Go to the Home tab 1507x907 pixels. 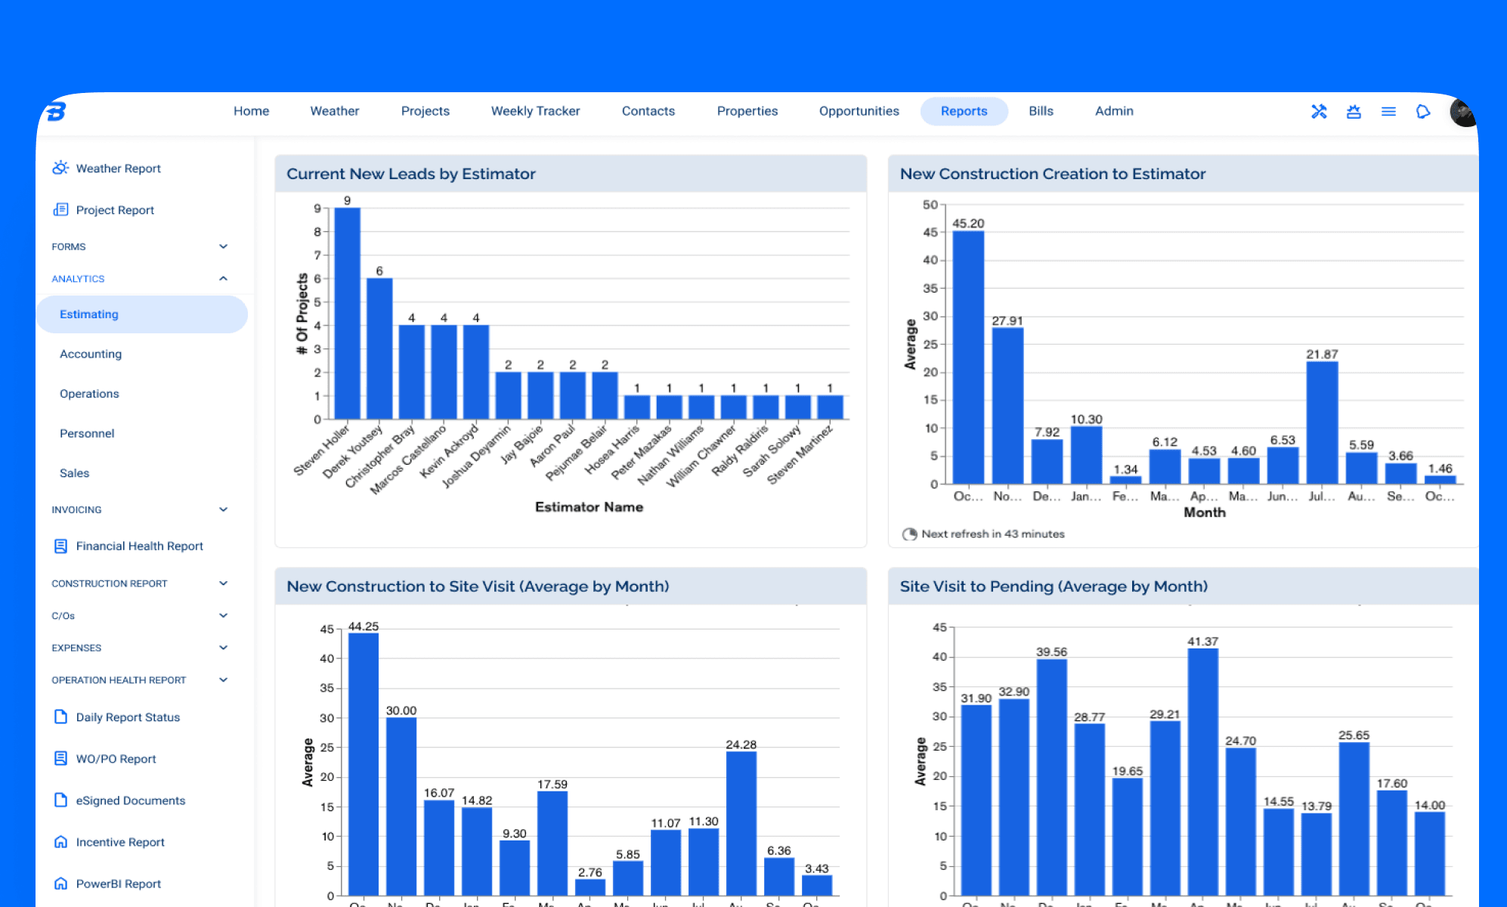pos(251,111)
